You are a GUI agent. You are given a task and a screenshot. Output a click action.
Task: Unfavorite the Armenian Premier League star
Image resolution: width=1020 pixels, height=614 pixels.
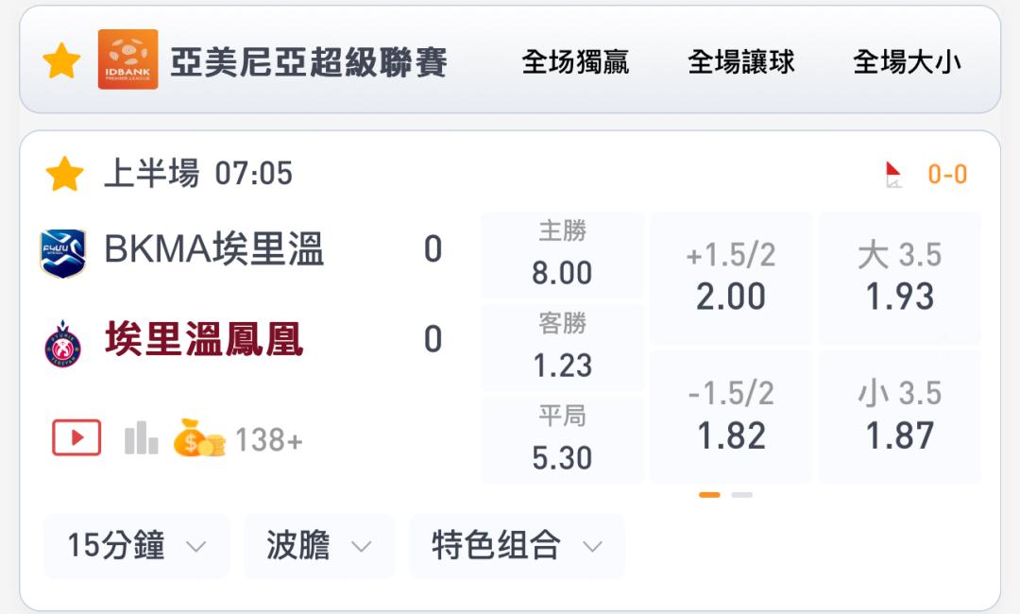click(61, 60)
